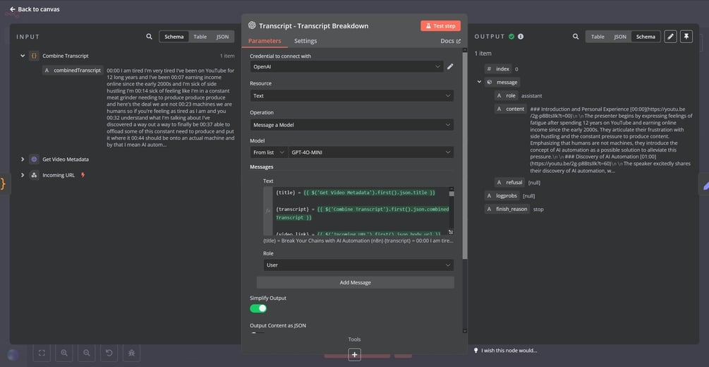Image resolution: width=709 pixels, height=367 pixels.
Task: Collapse the Combine Transcript node
Action: pyautogui.click(x=22, y=56)
